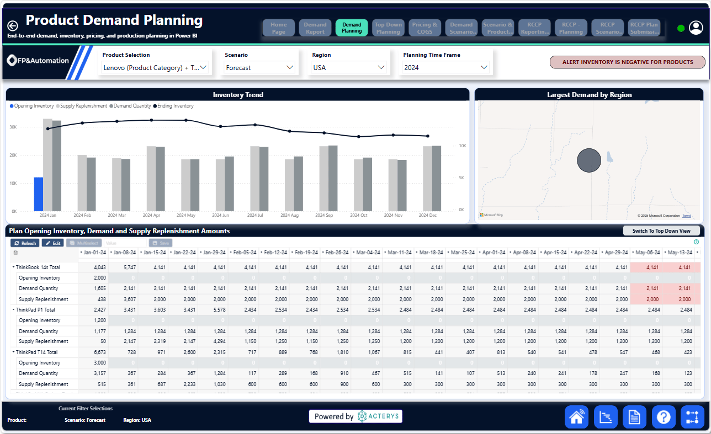This screenshot has width=711, height=434.
Task: Click the Ending Inventory legend entry
Action: pos(173,106)
